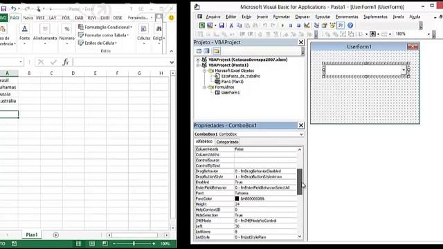Click the smiley feedback icon in Excel
This screenshot has height=249, width=443.
coord(171,17)
